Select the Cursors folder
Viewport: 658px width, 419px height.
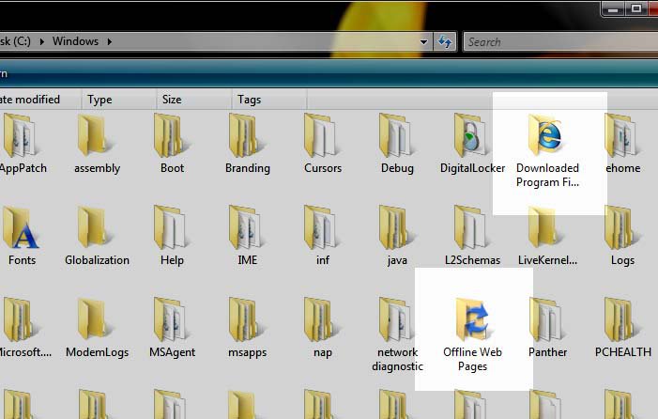(x=322, y=144)
